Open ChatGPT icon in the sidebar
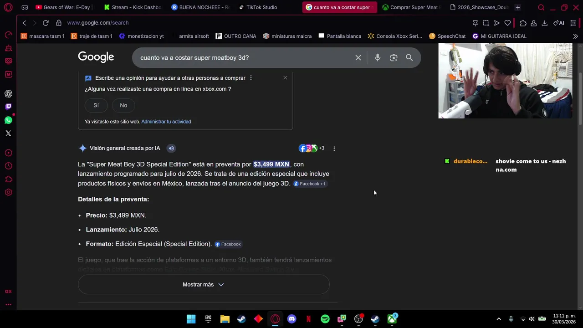The image size is (583, 328). 8,94
